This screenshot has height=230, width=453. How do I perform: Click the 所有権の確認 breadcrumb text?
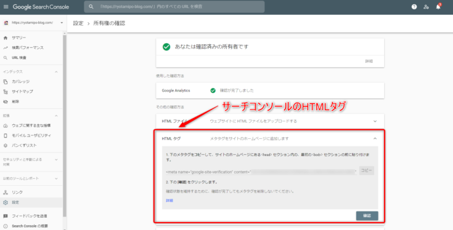coord(109,23)
